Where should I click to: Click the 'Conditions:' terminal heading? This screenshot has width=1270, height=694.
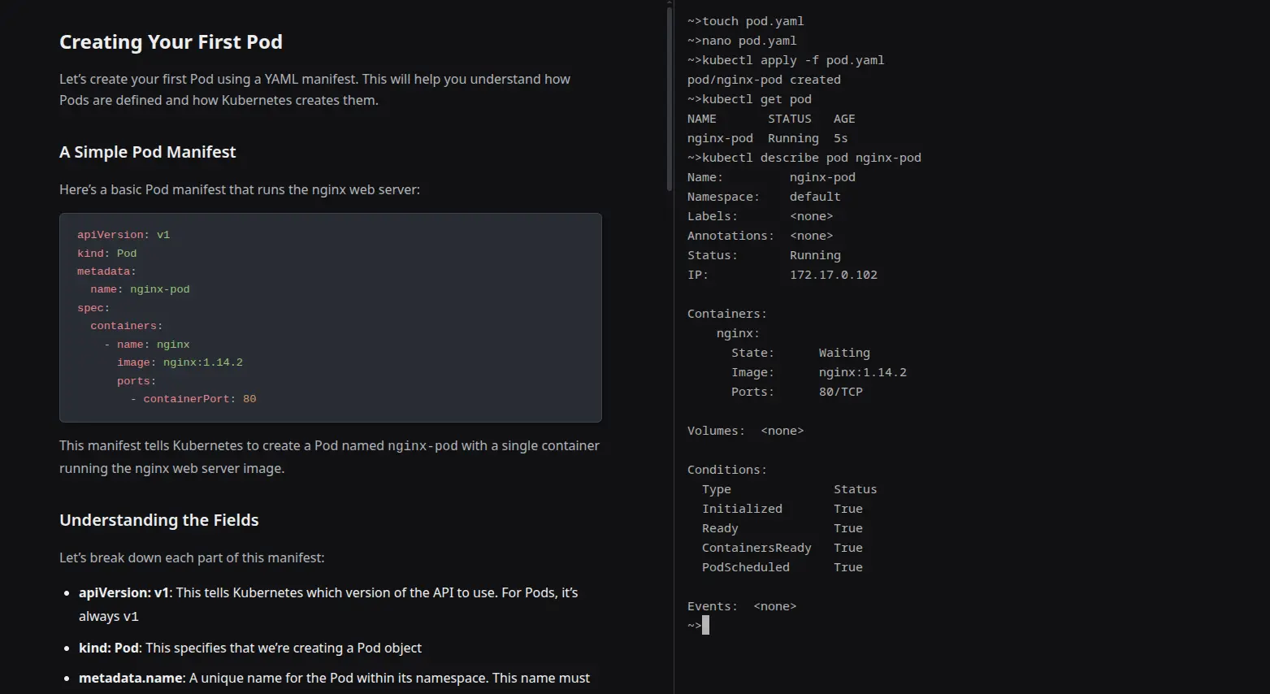tap(727, 470)
